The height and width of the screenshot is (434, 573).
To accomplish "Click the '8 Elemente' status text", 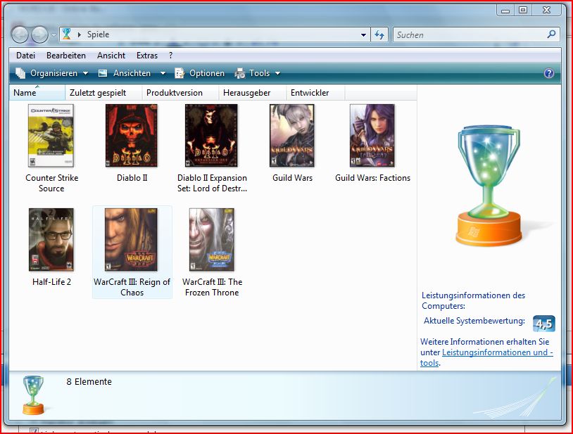I will 89,381.
